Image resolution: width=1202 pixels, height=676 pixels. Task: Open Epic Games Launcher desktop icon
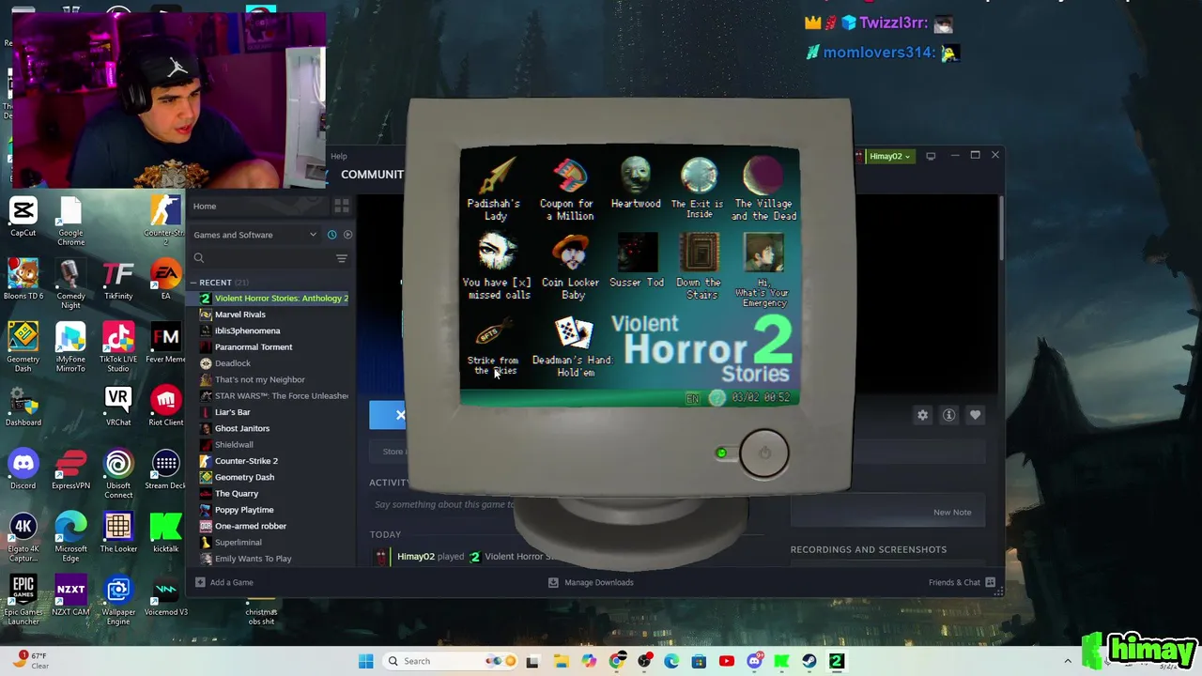pyautogui.click(x=23, y=600)
